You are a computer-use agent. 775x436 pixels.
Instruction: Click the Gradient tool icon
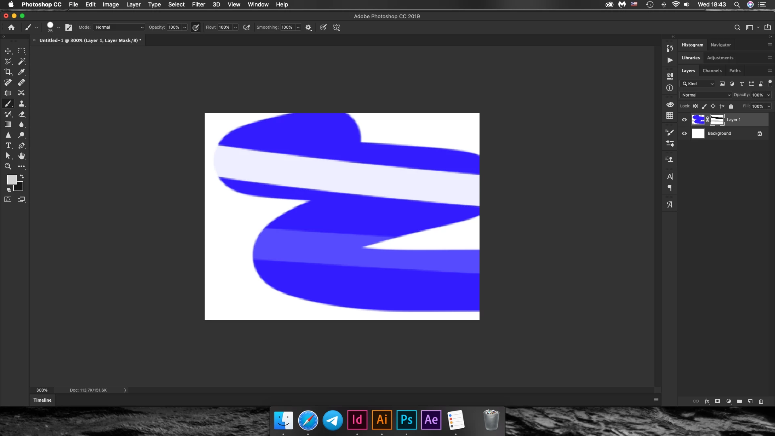(8, 124)
